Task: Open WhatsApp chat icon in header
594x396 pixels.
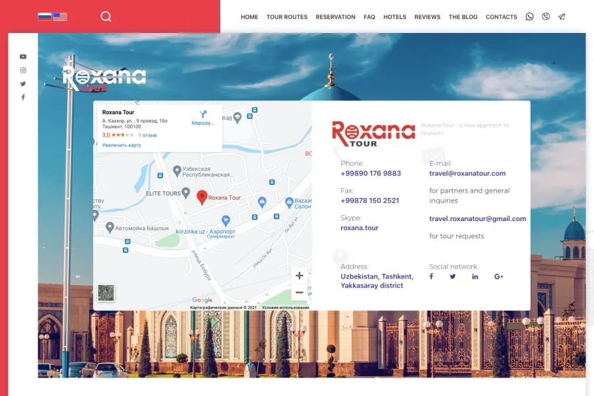Action: [x=529, y=16]
